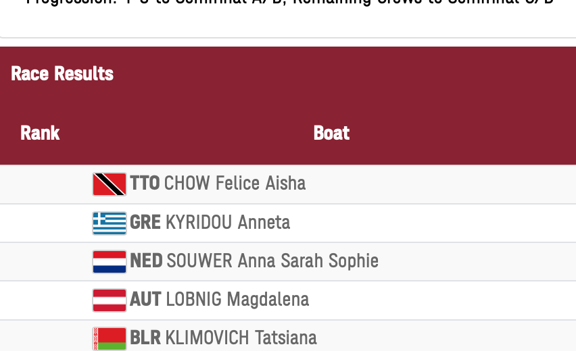
Task: Open athlete KLIMOVICH Tatsiana
Action: [241, 337]
